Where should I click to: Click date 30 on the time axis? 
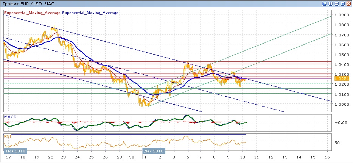tap(132, 157)
